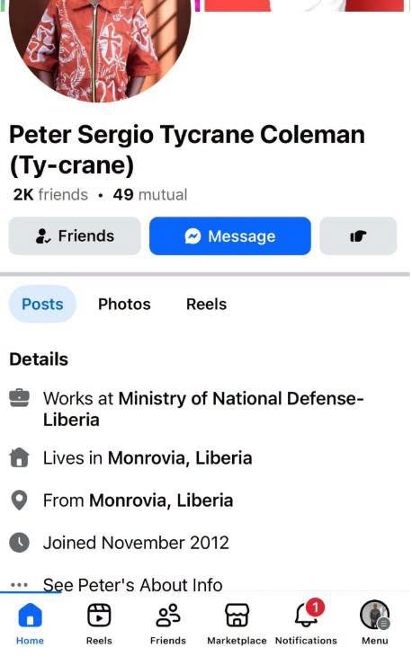
Task: Open the Menu profile avatar icon
Action: tap(374, 615)
